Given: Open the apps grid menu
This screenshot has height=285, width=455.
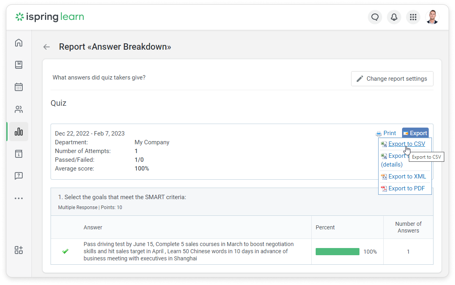Looking at the screenshot, I should point(413,17).
